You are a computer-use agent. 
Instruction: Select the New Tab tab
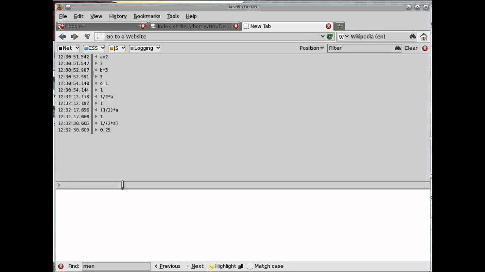287,26
